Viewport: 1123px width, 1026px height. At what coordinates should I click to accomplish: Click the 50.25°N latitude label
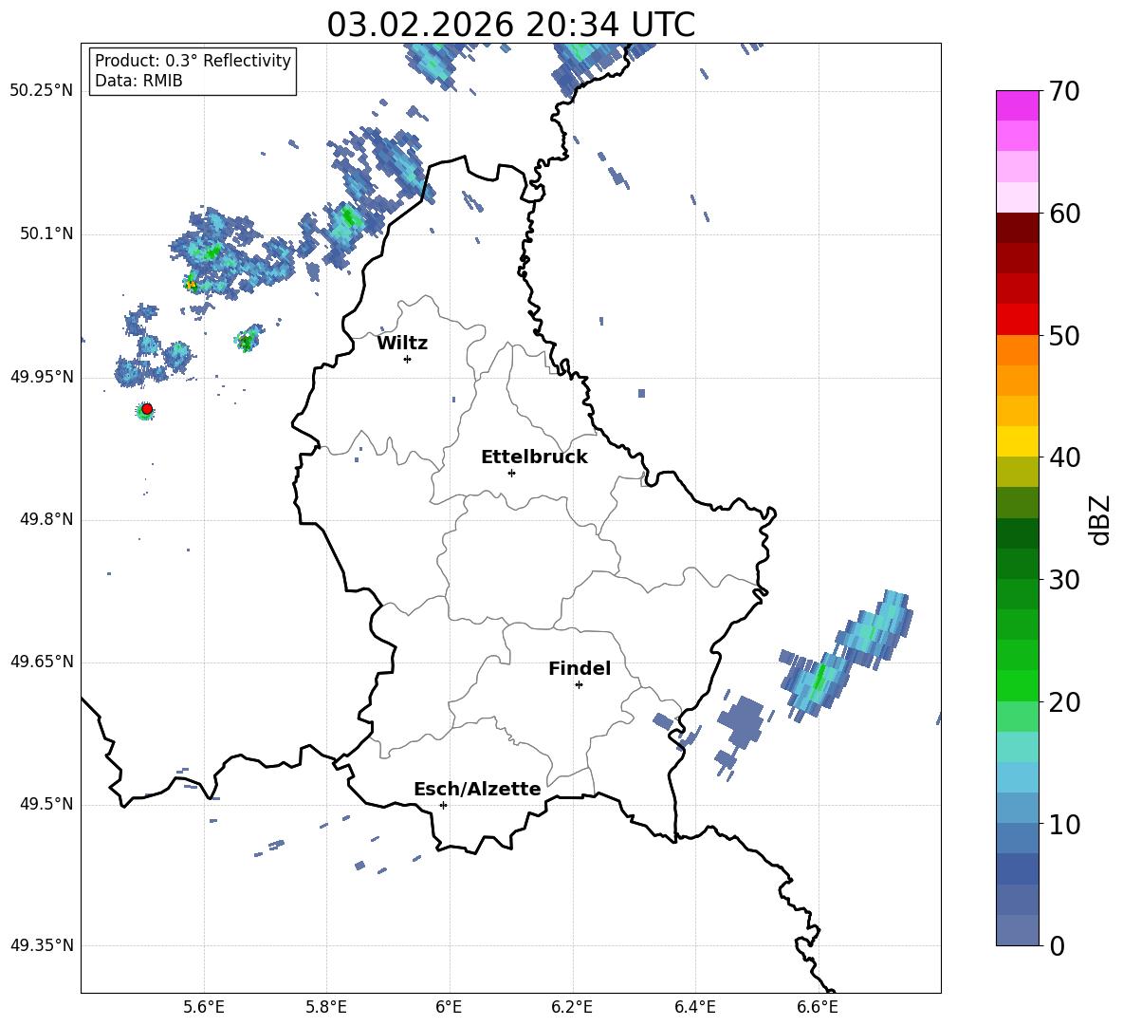pos(42,91)
